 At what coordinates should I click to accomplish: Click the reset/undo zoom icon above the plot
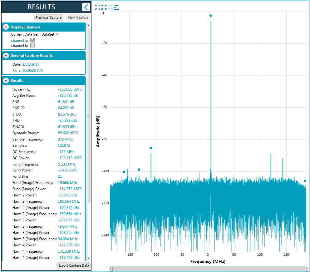click(116, 7)
